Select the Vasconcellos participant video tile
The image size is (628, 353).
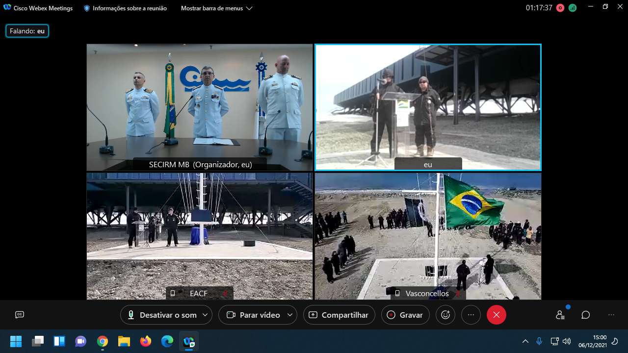pyautogui.click(x=428, y=236)
